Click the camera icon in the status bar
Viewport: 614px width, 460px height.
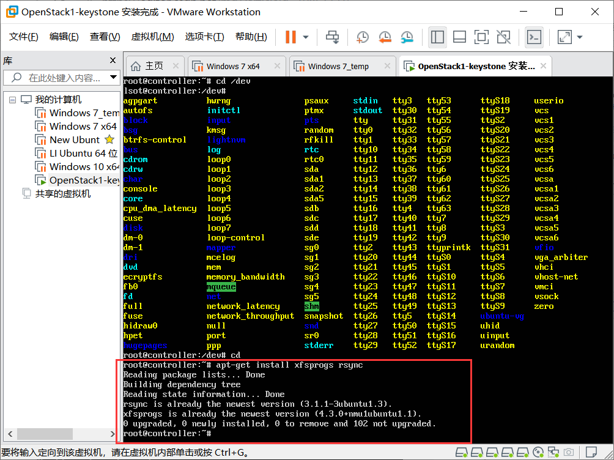click(x=569, y=453)
